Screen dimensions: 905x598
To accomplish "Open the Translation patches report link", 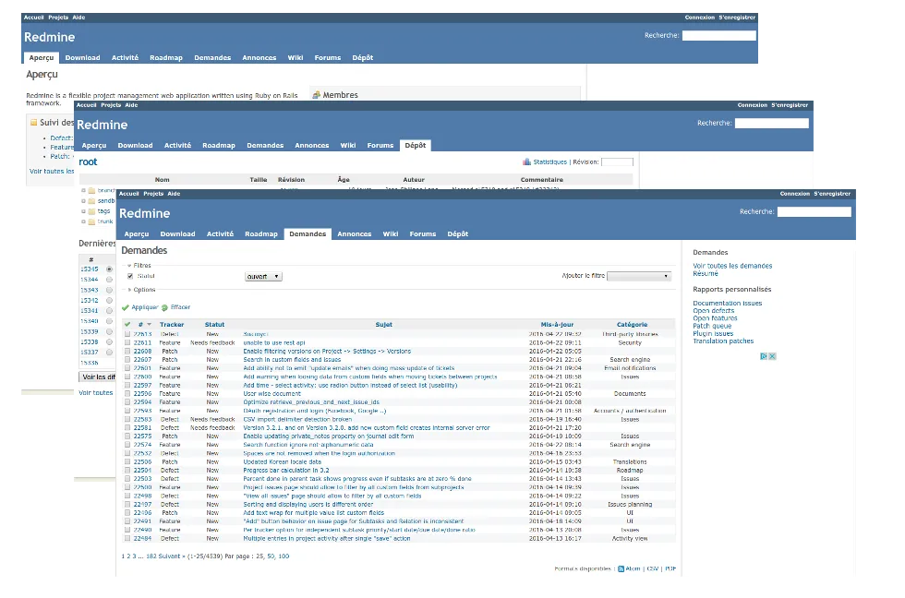I will click(x=723, y=341).
